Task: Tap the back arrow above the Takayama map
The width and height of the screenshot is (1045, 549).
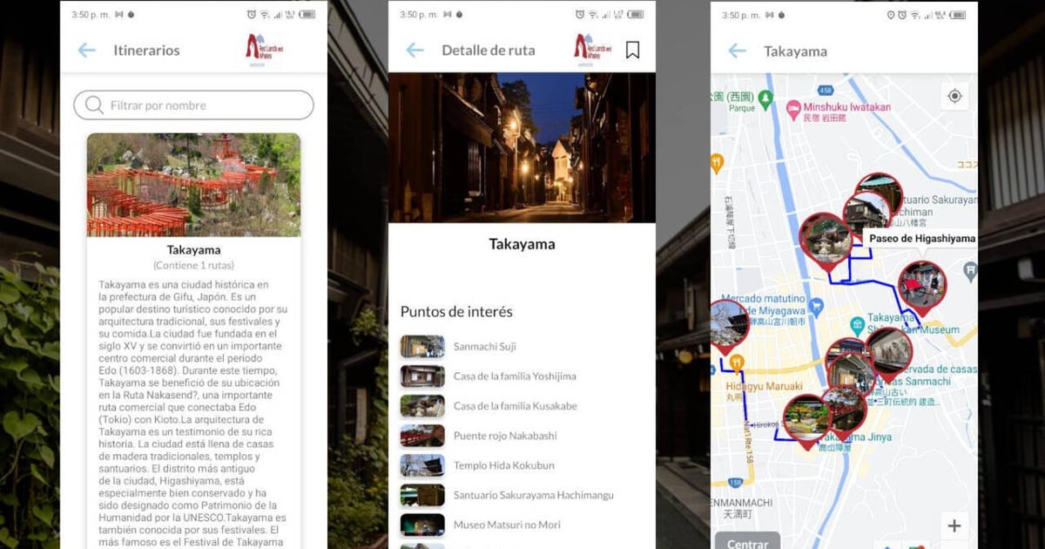Action: (737, 51)
